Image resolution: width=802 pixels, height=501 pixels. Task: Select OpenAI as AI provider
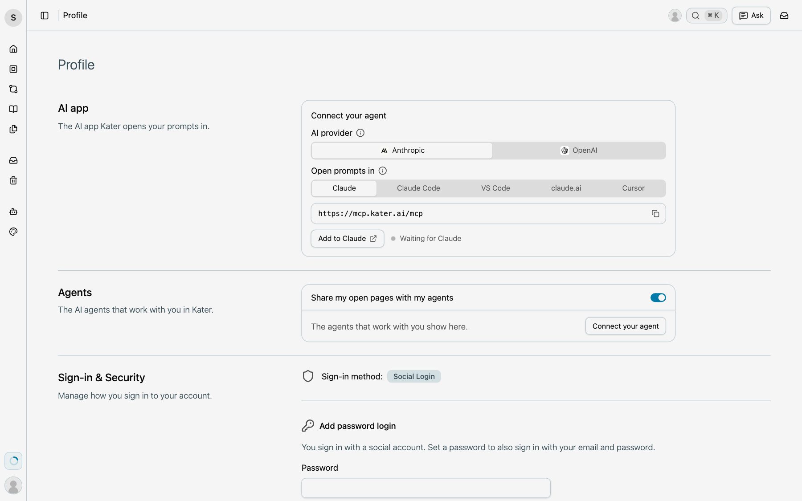579,151
